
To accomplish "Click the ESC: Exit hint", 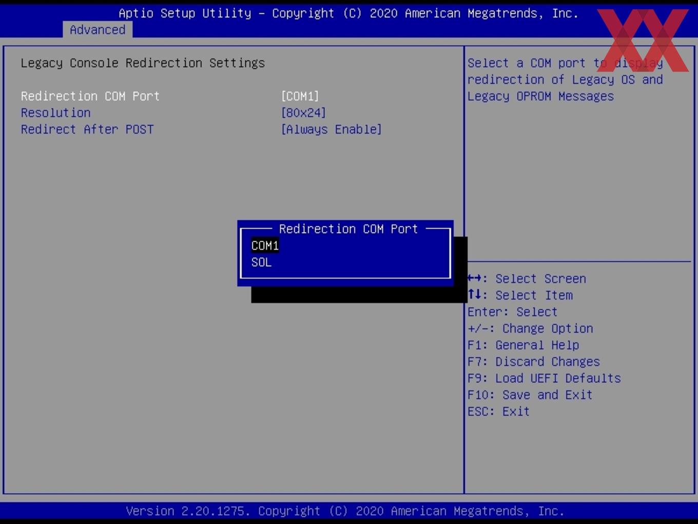I will (x=498, y=411).
